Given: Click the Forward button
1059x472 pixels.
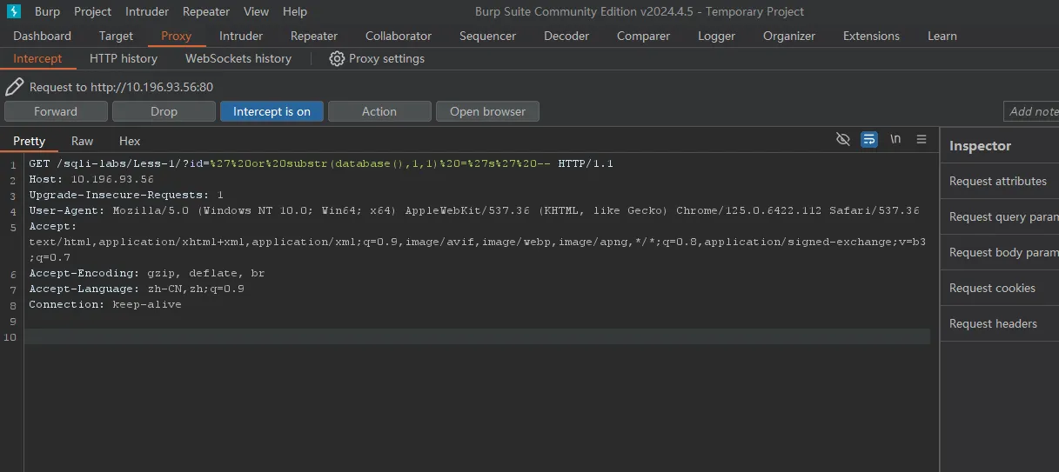Looking at the screenshot, I should click(56, 111).
